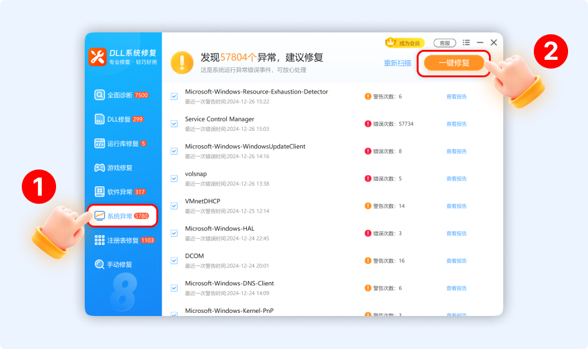588x349 pixels.
Task: Select the 系统异常 monitor icon
Action: (100, 216)
